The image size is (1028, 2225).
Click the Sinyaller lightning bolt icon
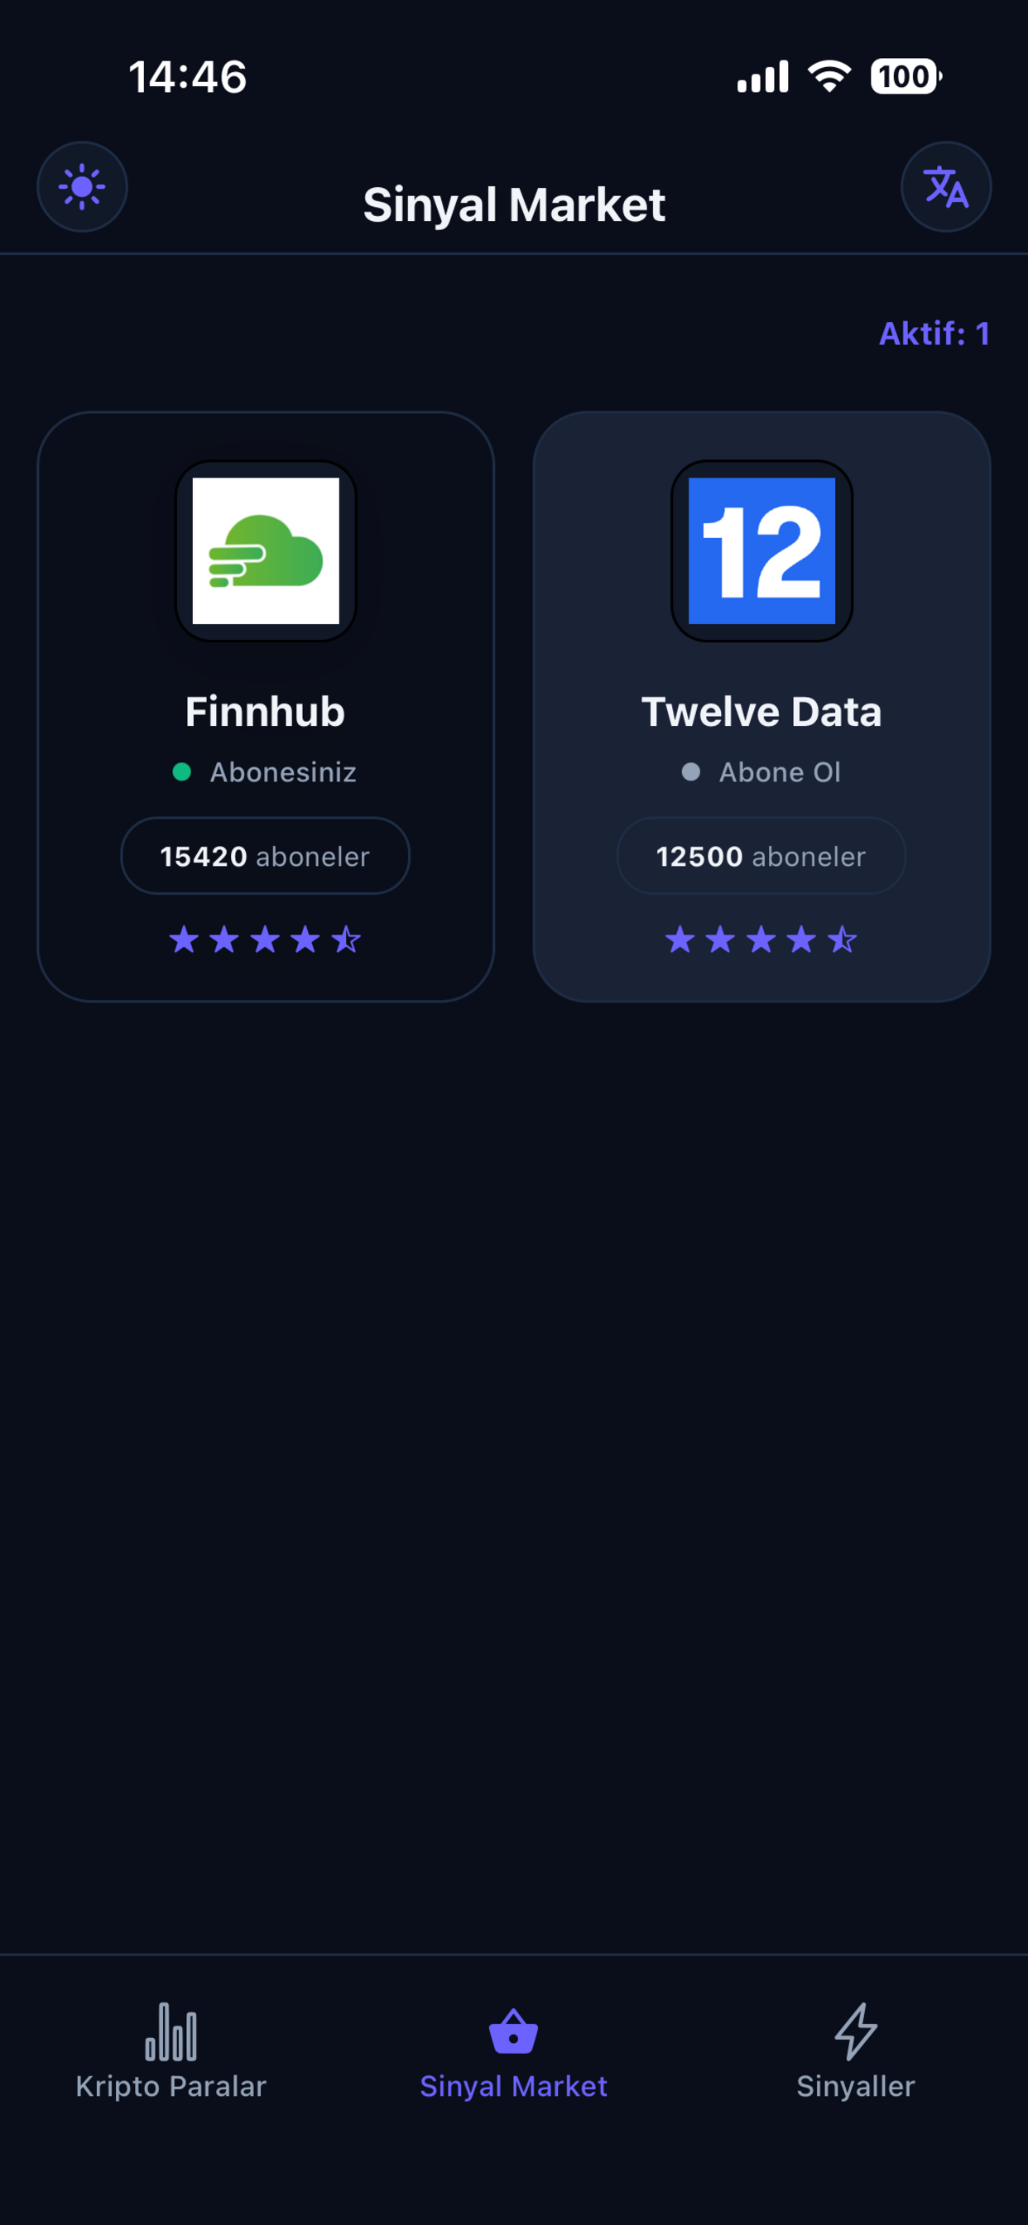coord(855,2030)
